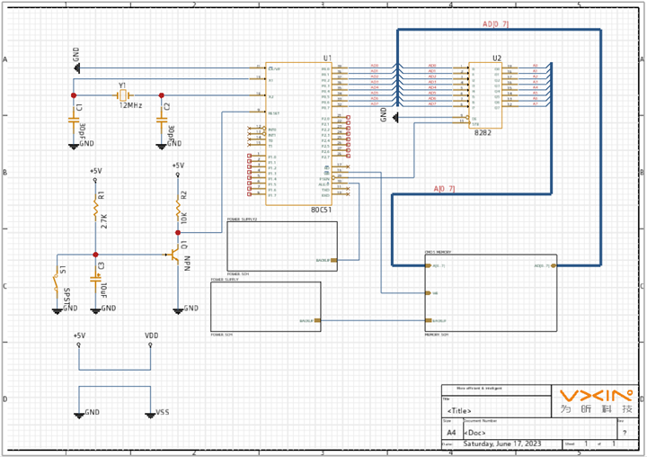The image size is (647, 457).
Task: Click the C1 30pF capacitor symbol
Action: tap(73, 117)
